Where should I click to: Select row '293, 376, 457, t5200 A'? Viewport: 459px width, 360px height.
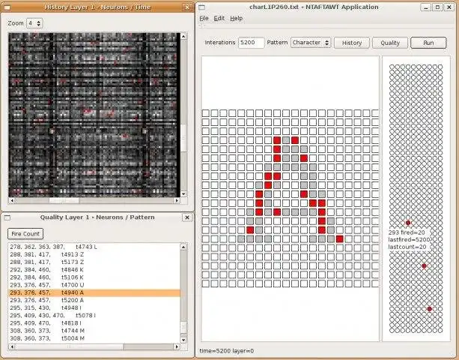tap(94, 300)
